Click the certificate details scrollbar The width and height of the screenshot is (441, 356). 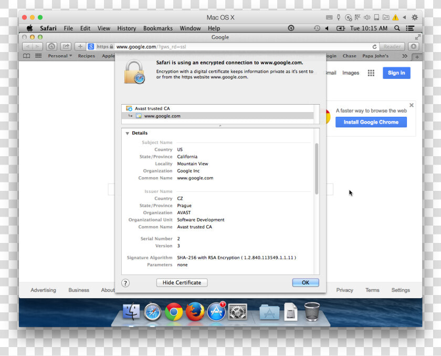click(x=317, y=169)
